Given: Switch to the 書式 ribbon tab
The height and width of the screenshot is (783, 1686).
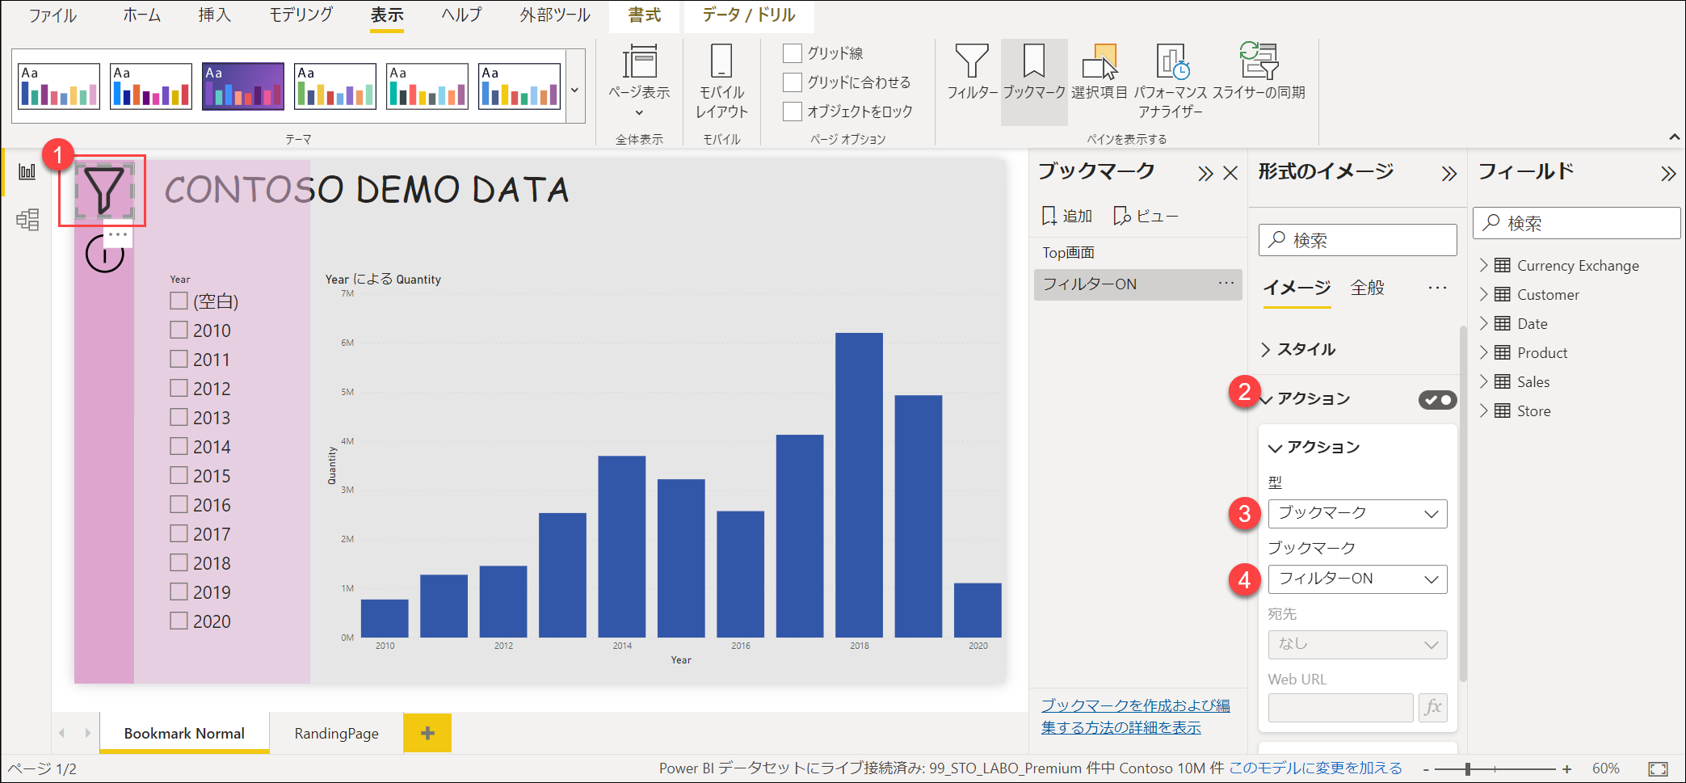Looking at the screenshot, I should [x=644, y=15].
